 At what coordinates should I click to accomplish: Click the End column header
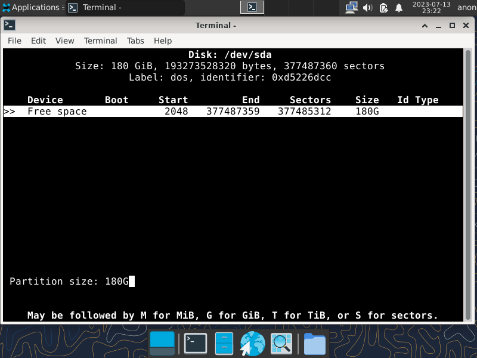click(250, 100)
